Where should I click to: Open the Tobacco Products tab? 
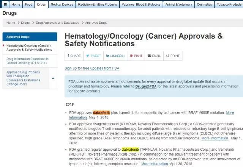(x=229, y=5)
